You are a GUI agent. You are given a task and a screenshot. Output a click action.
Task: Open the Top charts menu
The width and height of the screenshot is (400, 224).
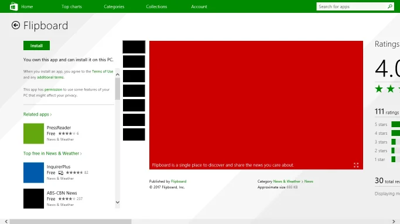click(x=71, y=6)
